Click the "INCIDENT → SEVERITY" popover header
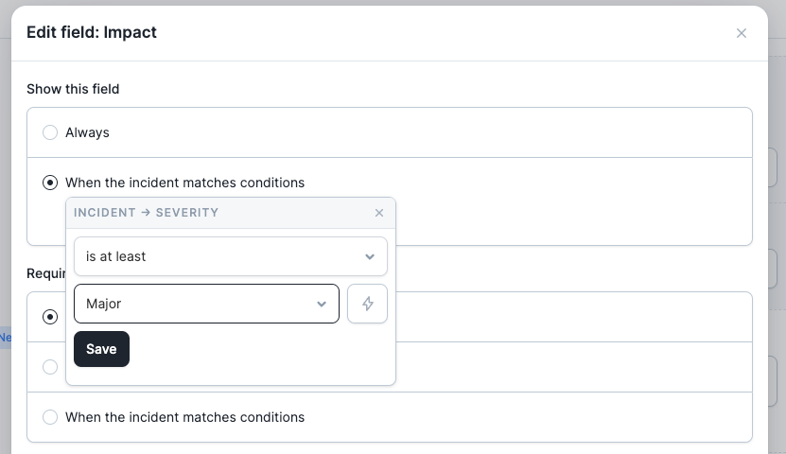Viewport: 786px width, 454px height. (x=146, y=213)
